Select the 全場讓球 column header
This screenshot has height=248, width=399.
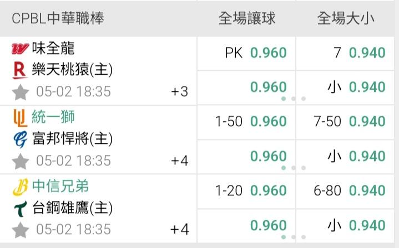pos(247,18)
